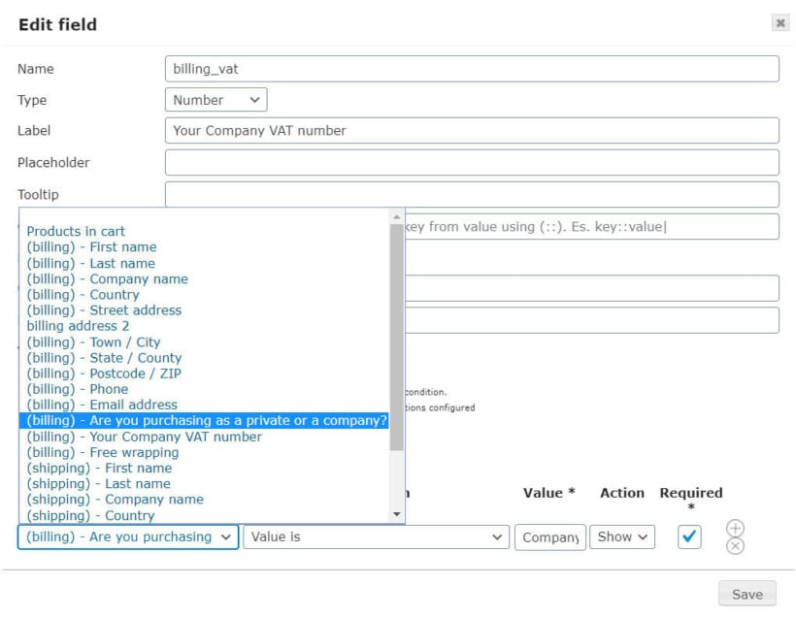Viewport: 796px width, 617px height.
Task: Open the Type dropdown showing Number
Action: pos(215,99)
